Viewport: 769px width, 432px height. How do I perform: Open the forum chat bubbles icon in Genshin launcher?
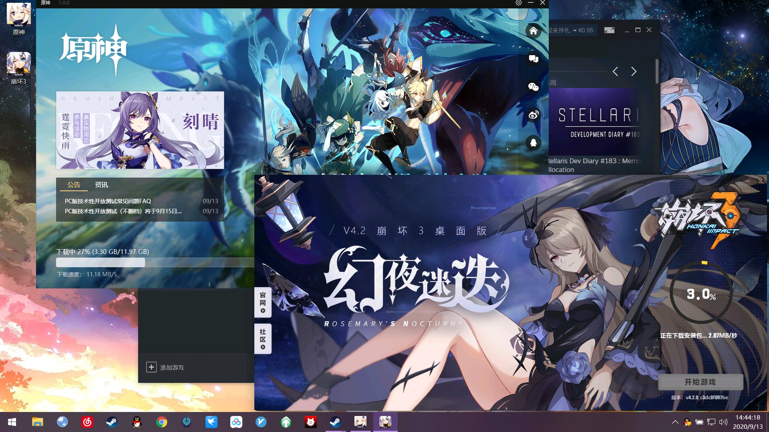pos(533,59)
